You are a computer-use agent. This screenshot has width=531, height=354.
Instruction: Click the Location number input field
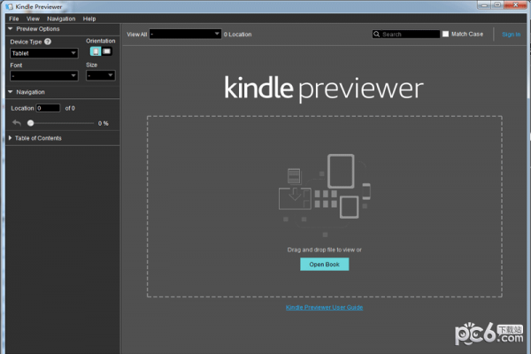48,108
